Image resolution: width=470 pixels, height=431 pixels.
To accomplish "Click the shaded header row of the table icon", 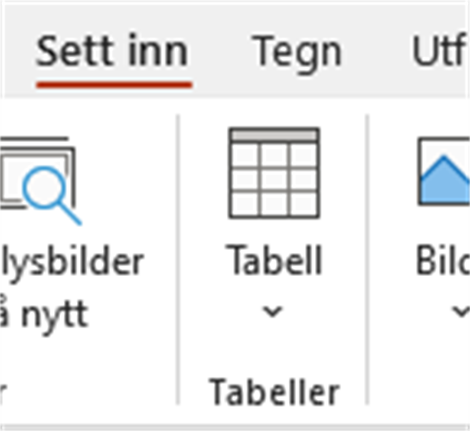I will coord(274,135).
